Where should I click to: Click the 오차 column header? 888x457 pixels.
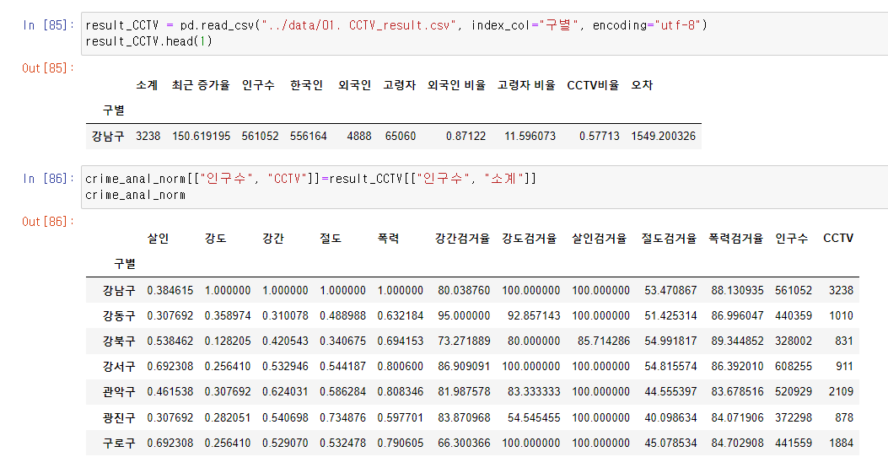pyautogui.click(x=643, y=85)
